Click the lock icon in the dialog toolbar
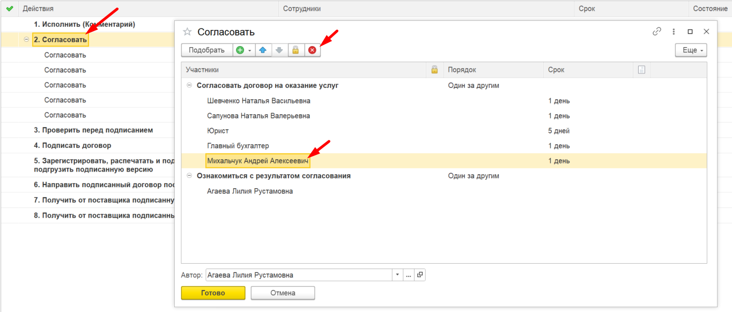732x312 pixels. pos(295,50)
